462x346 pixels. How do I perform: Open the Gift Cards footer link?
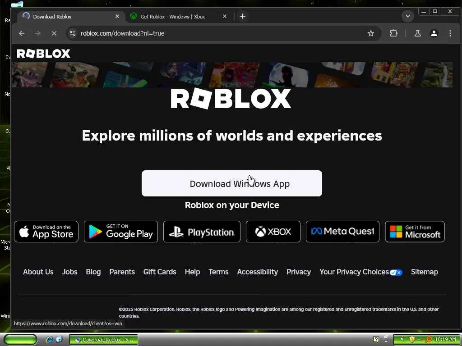(x=160, y=272)
